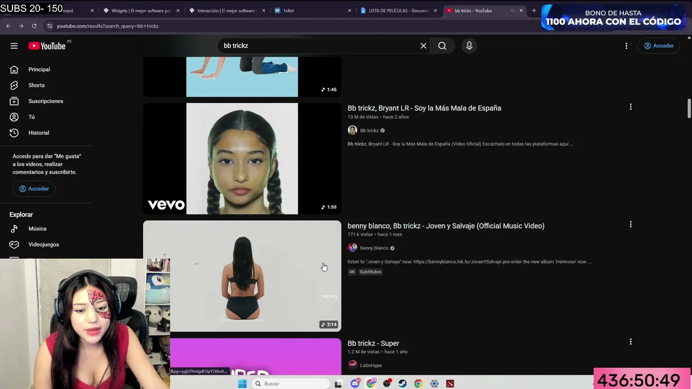Play the Joven y Salvaje thumbnail
This screenshot has width=692, height=389.
242,276
